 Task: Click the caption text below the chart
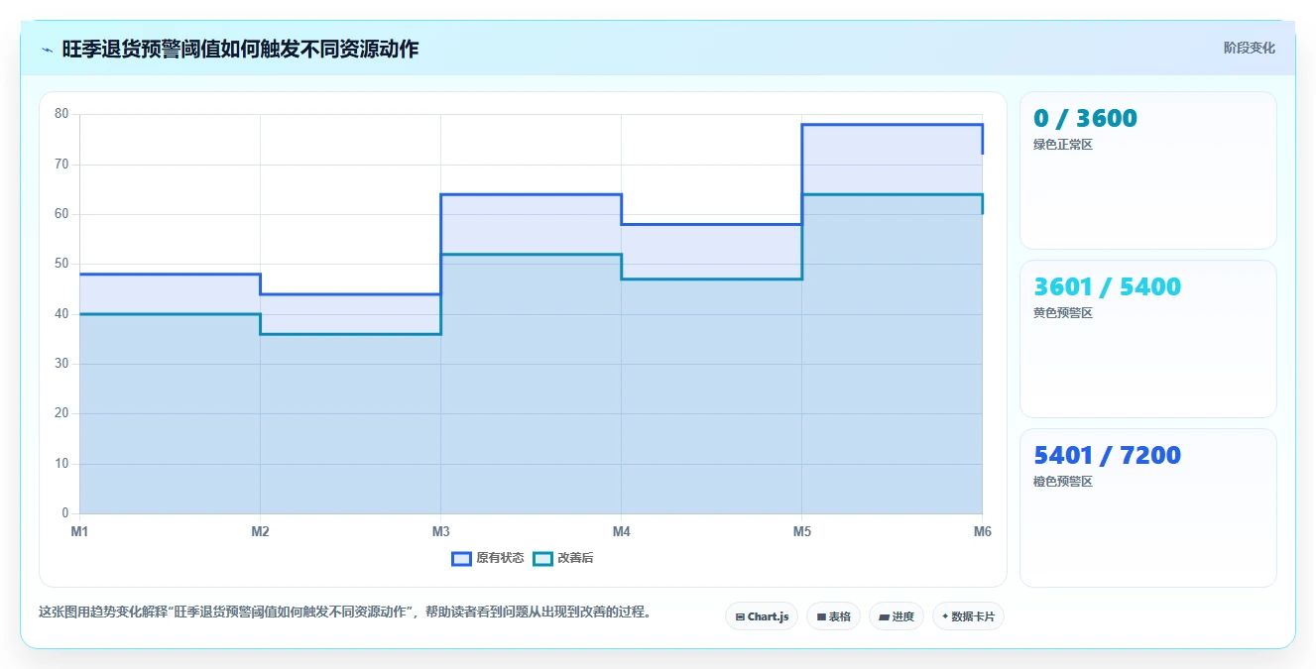(x=346, y=613)
